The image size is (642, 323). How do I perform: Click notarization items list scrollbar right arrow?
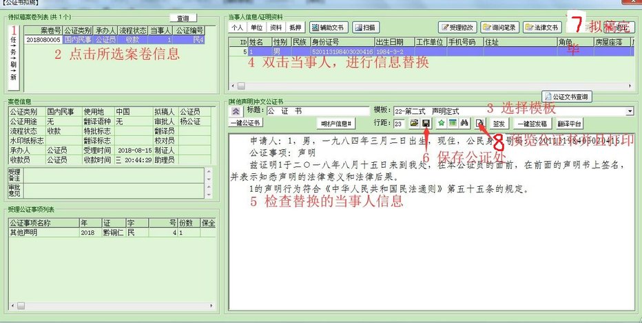coord(211,305)
